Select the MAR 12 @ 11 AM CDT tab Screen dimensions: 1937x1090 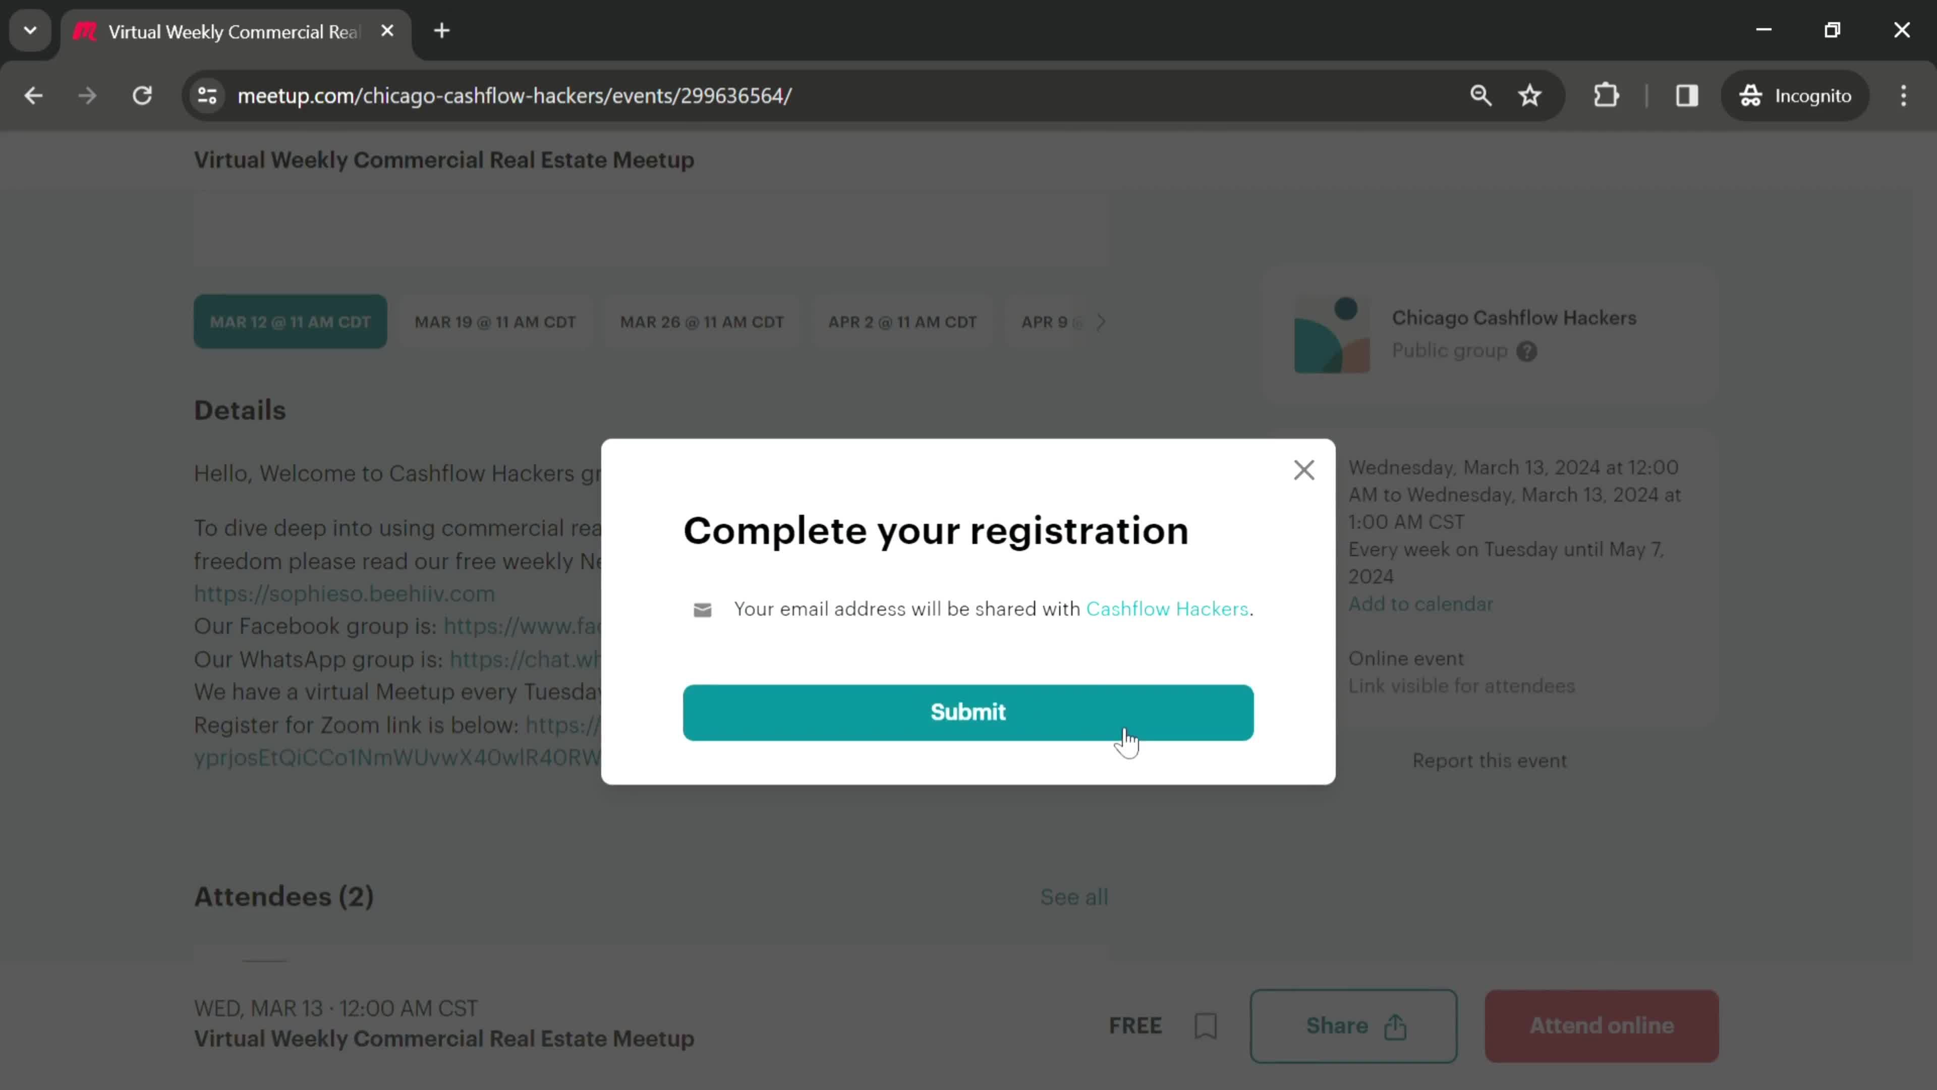[x=290, y=321]
